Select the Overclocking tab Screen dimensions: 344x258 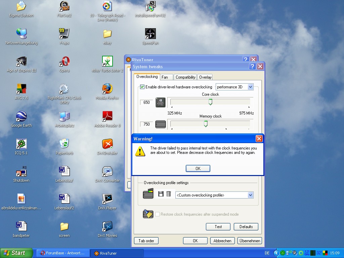tap(147, 77)
